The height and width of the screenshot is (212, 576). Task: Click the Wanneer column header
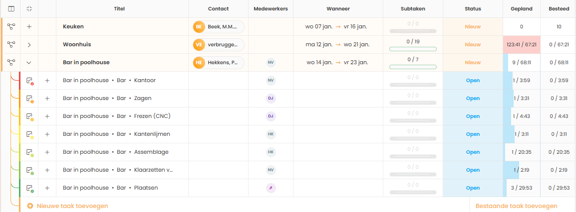coord(338,8)
